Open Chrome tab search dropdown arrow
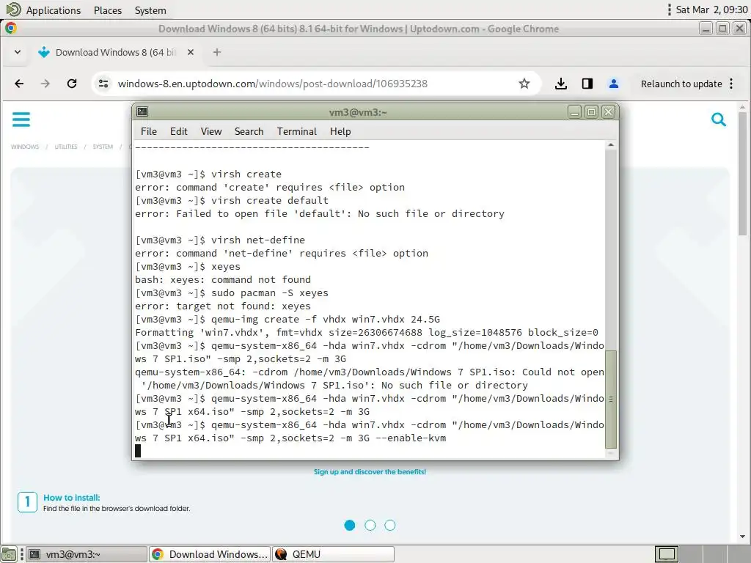Image resolution: width=751 pixels, height=563 pixels. click(18, 52)
